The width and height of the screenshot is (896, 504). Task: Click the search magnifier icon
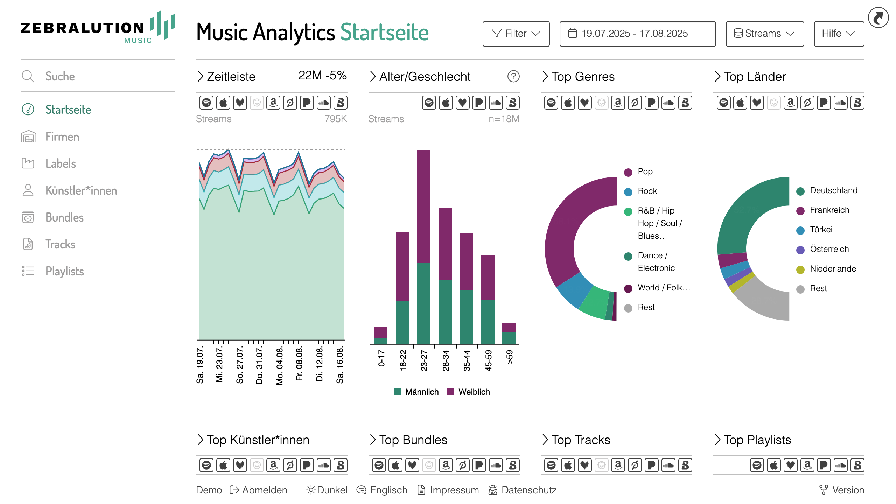pyautogui.click(x=28, y=76)
